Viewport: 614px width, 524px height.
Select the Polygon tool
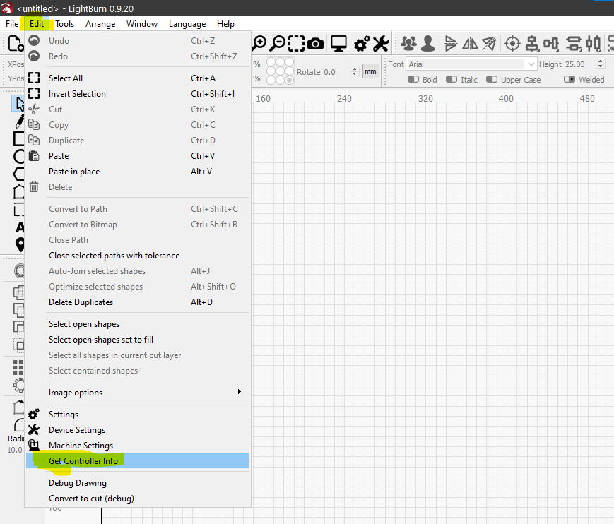(x=19, y=174)
